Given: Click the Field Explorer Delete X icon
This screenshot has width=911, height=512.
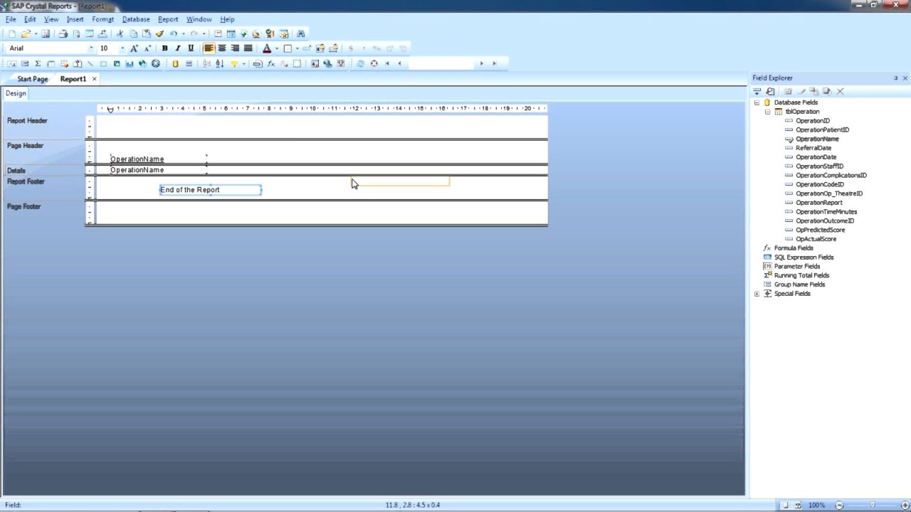Looking at the screenshot, I should point(840,91).
